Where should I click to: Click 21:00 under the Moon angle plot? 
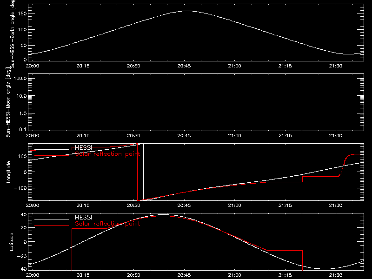coord(235,135)
